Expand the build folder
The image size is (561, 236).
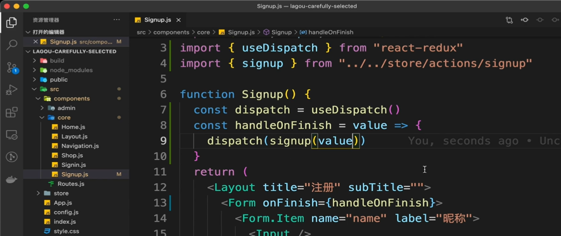coord(35,61)
